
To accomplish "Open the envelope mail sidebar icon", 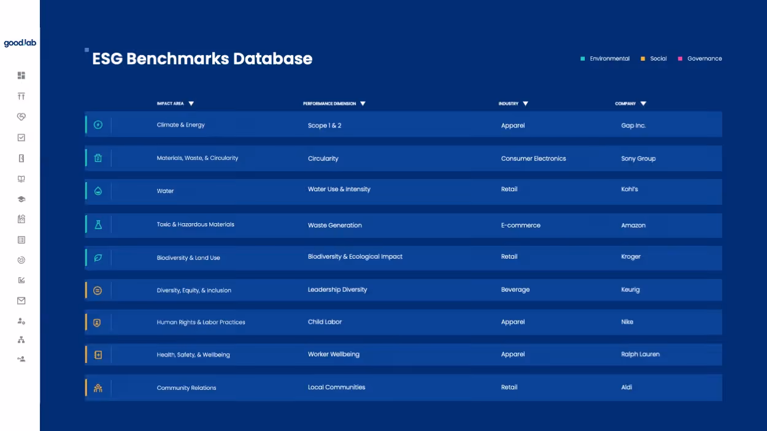I will pos(21,300).
